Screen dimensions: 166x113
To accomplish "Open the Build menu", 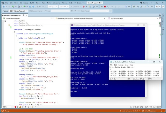I will pyautogui.click(x=32, y=2).
